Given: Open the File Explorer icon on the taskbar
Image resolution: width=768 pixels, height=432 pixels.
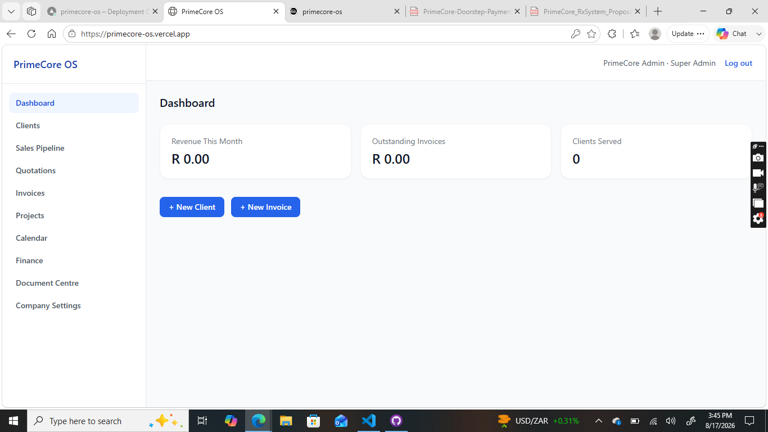Looking at the screenshot, I should point(286,421).
